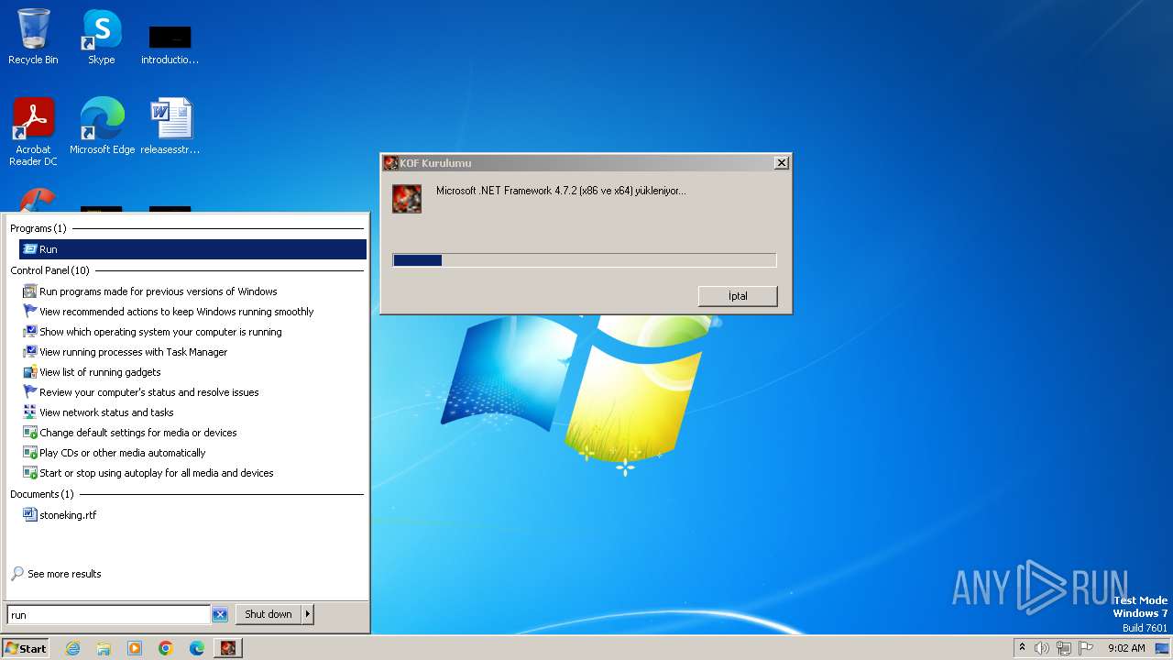Click the clock showing 9:02 AM

coord(1126,648)
